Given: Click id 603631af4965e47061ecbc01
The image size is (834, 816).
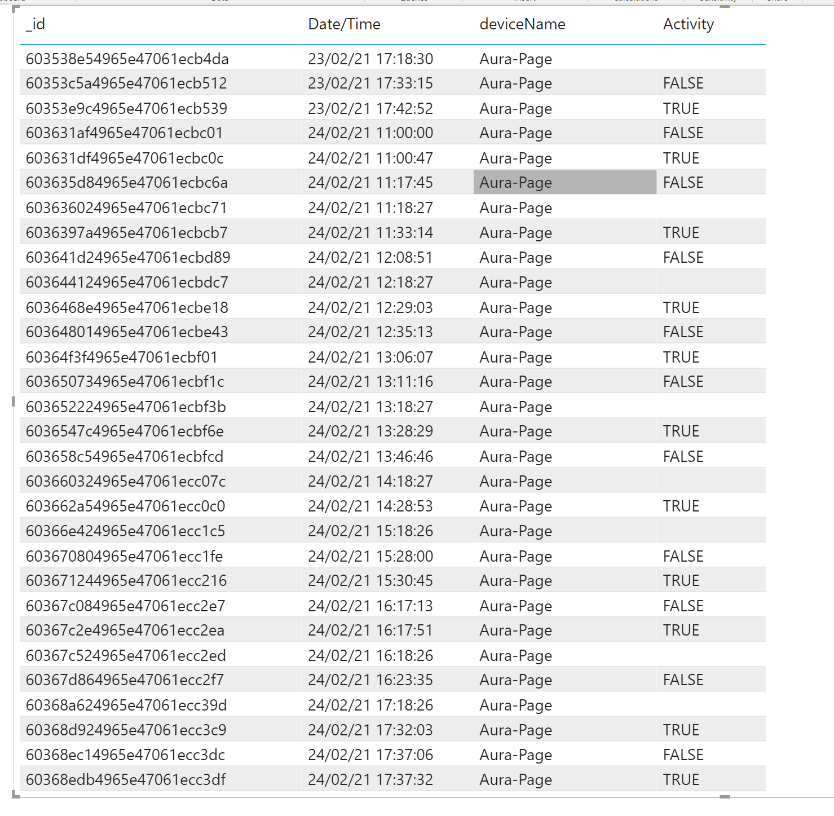Looking at the screenshot, I should coord(125,133).
